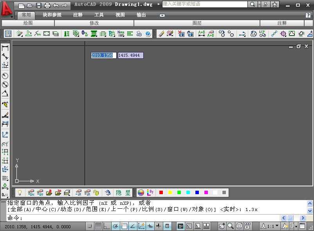
Task: Toggle Snap mode in status bar
Action: tap(90, 226)
